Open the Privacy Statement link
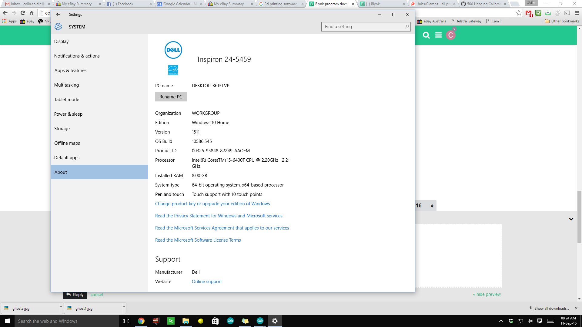Viewport: 582px width, 327px height. point(219,216)
